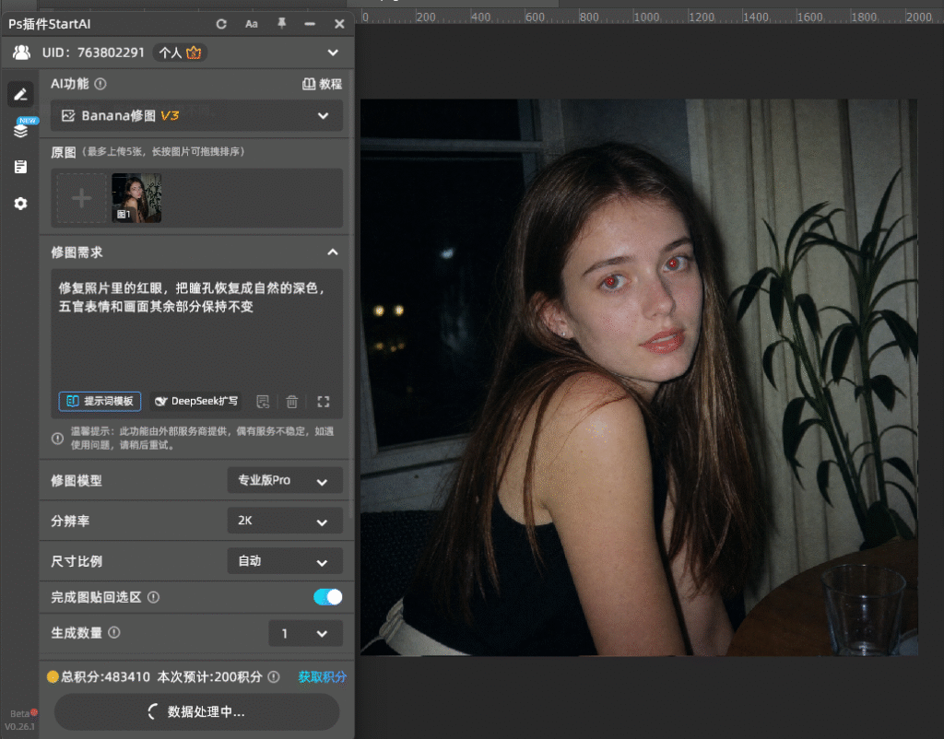Click the info icon beside 完成图贴回选区
Viewport: 944px width, 739px height.
(154, 597)
